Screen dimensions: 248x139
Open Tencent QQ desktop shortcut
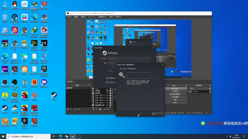[x=15, y=5]
